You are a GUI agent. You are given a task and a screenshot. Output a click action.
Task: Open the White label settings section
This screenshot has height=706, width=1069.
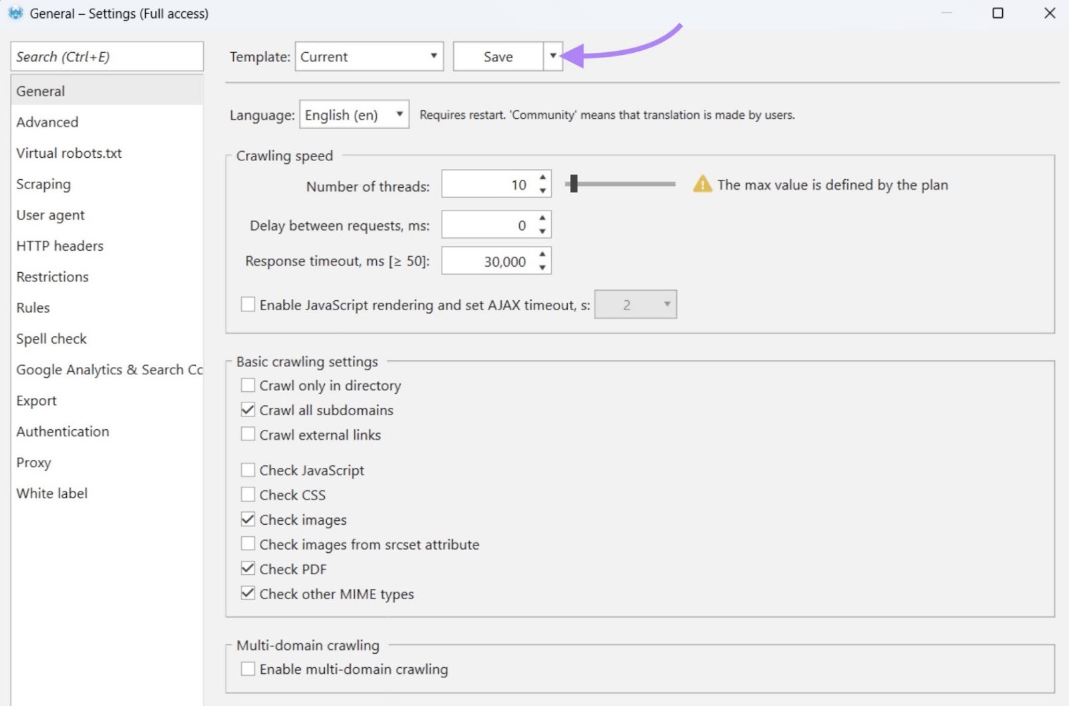[51, 493]
